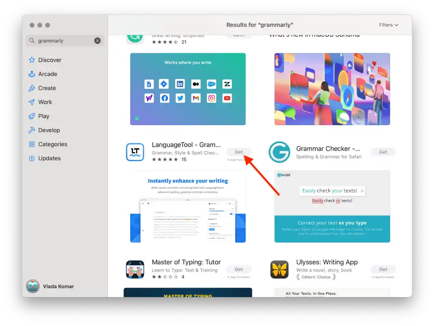Get the LanguageTool app
The width and height of the screenshot is (434, 326).
pyautogui.click(x=239, y=152)
